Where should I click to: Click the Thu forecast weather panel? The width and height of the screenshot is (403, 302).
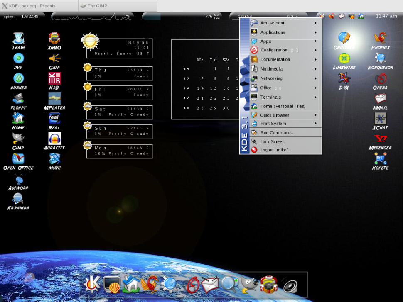tap(120, 73)
